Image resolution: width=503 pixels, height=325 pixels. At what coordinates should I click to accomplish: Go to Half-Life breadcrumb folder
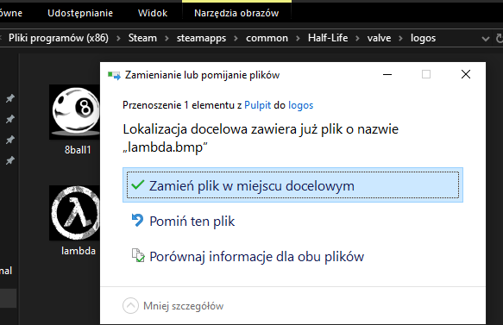pos(328,38)
